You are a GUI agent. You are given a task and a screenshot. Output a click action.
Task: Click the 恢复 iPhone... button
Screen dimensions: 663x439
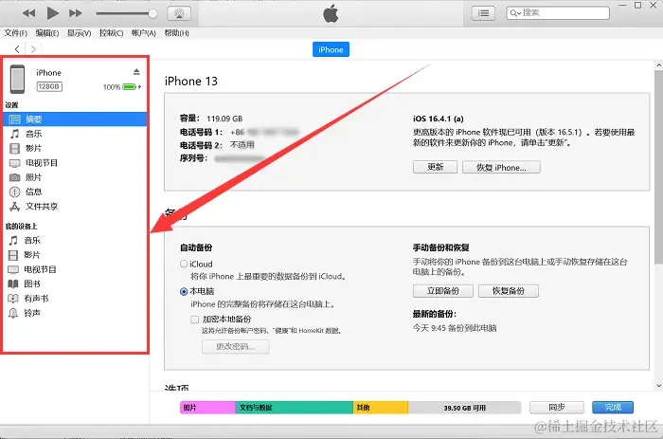pyautogui.click(x=501, y=167)
